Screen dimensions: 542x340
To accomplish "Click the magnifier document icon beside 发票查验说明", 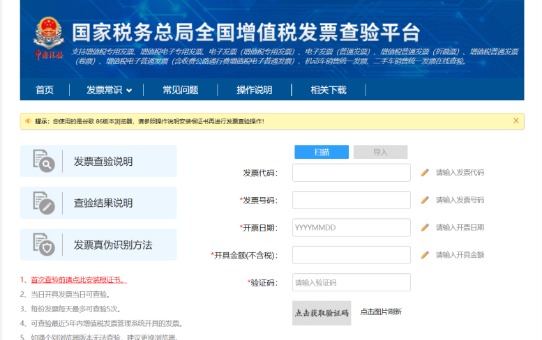I will click(44, 161).
